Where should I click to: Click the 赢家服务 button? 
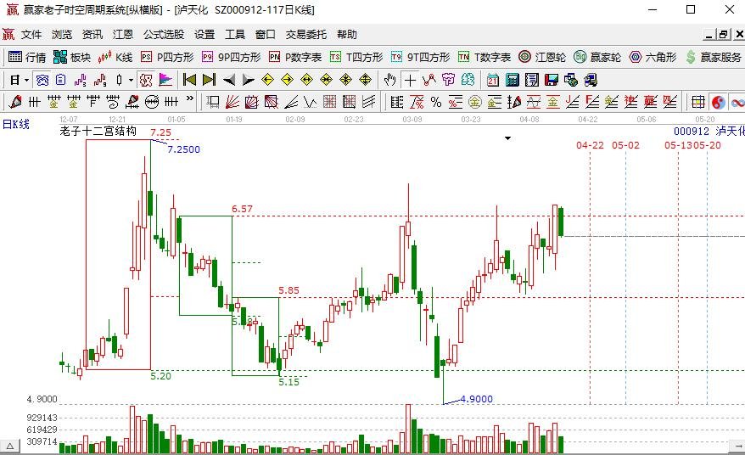[713, 57]
